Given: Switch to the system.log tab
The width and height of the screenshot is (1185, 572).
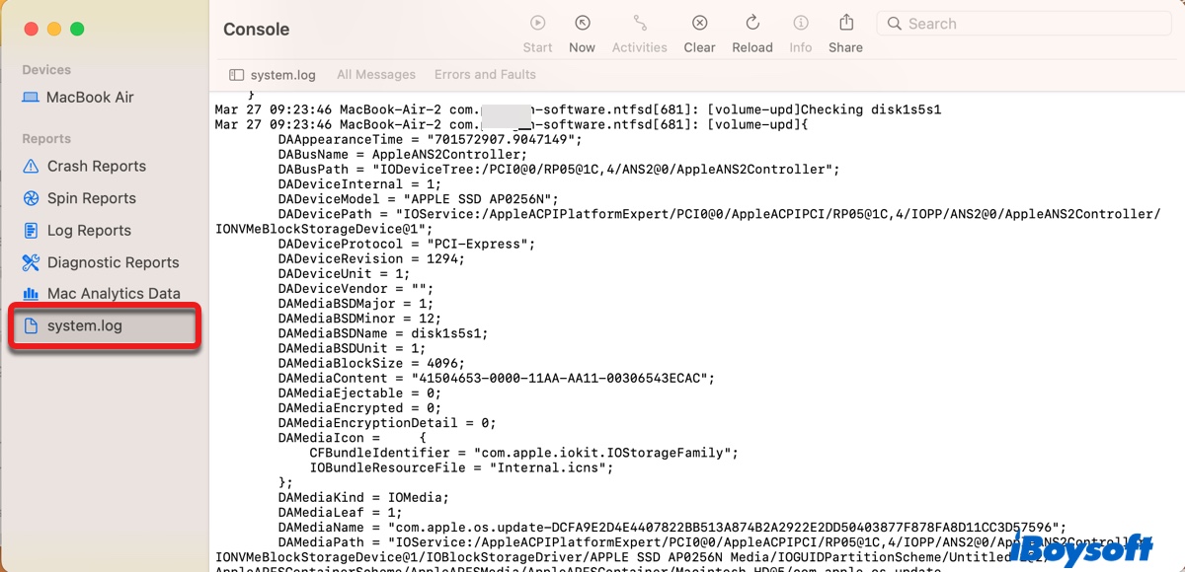Looking at the screenshot, I should pyautogui.click(x=273, y=75).
